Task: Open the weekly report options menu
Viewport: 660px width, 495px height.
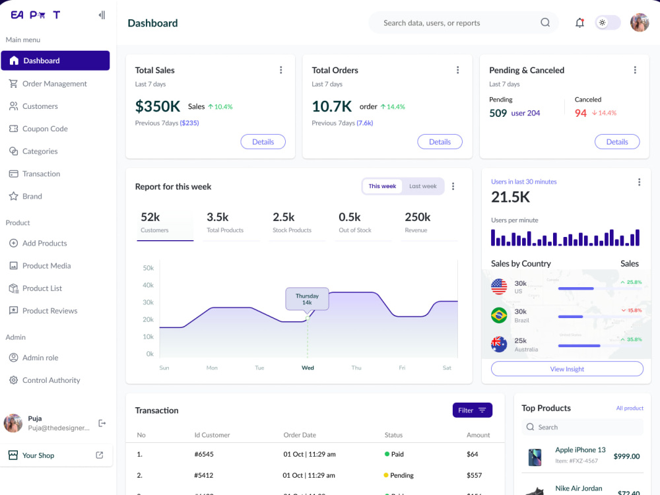Action: (453, 186)
